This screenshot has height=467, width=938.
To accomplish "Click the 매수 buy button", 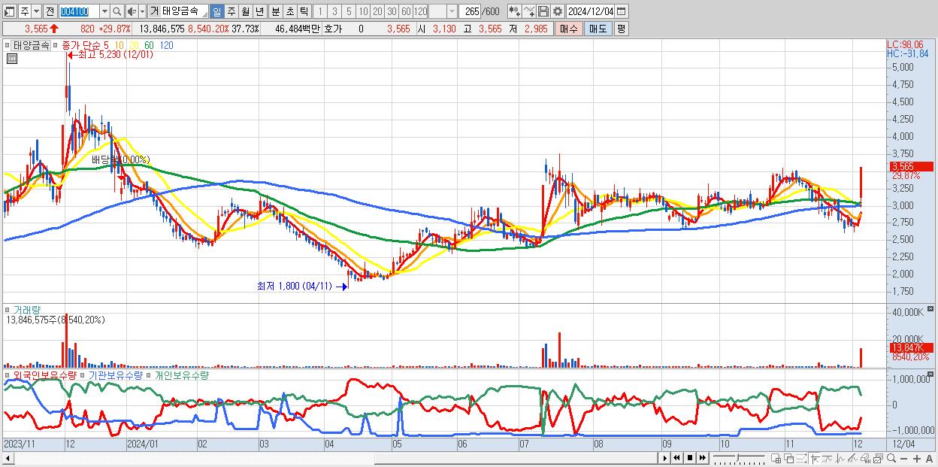I will click(x=569, y=29).
